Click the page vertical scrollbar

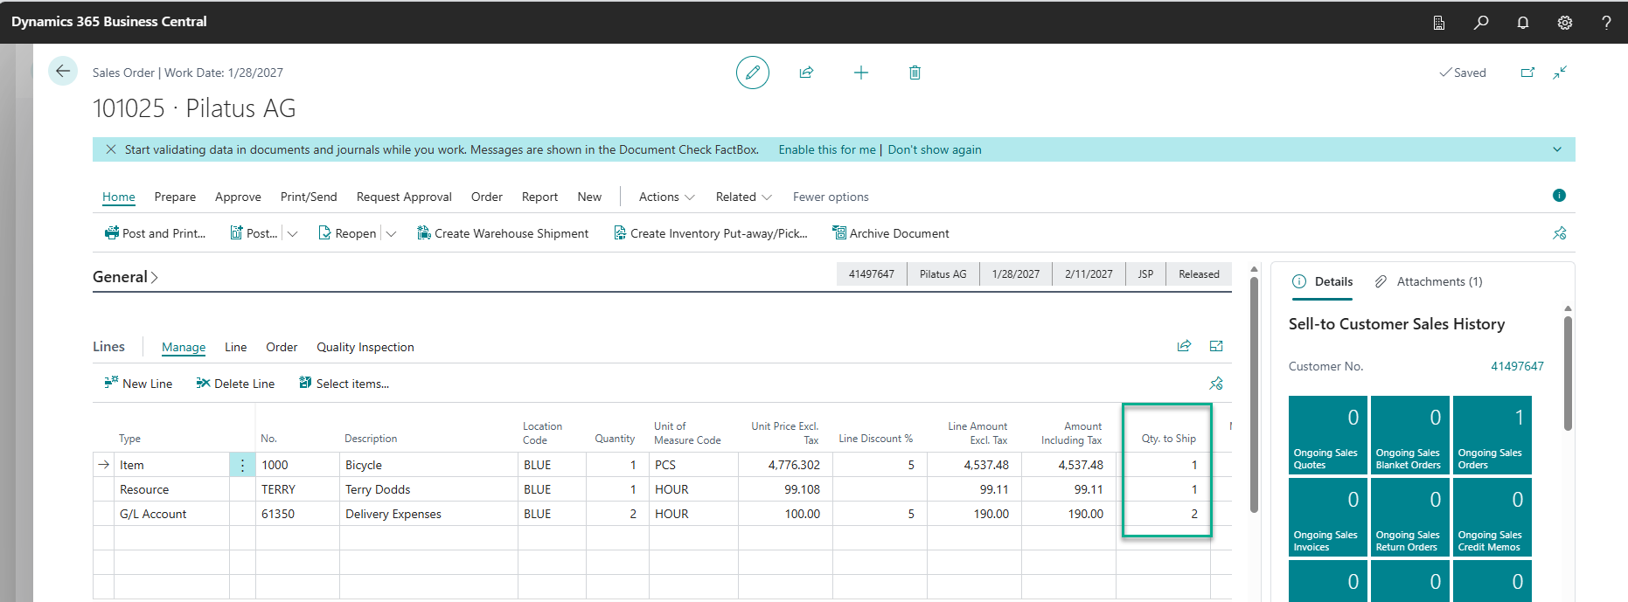1254,393
